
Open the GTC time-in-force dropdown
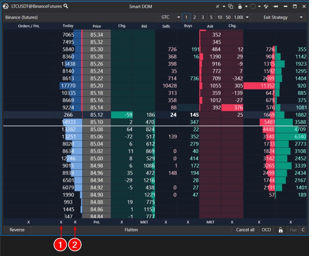point(171,17)
